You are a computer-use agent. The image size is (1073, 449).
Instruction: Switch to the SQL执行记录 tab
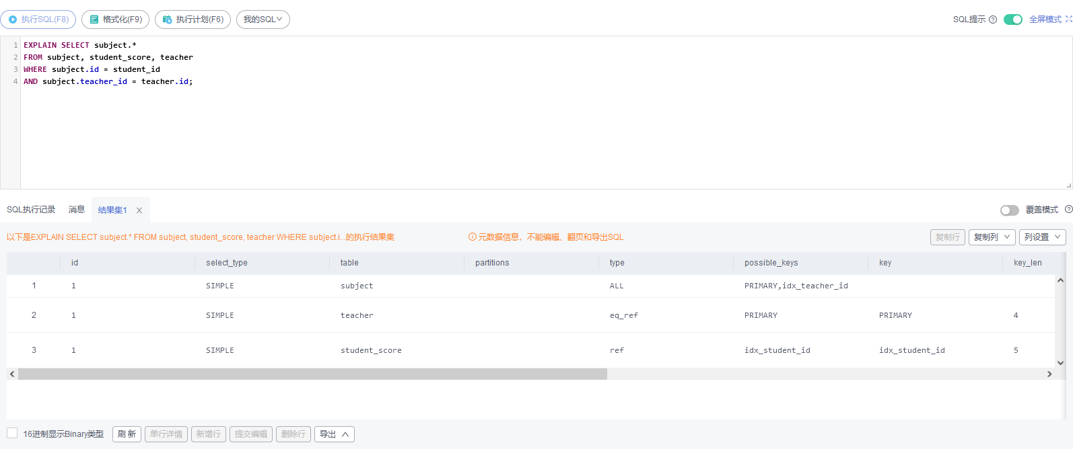pyautogui.click(x=31, y=210)
